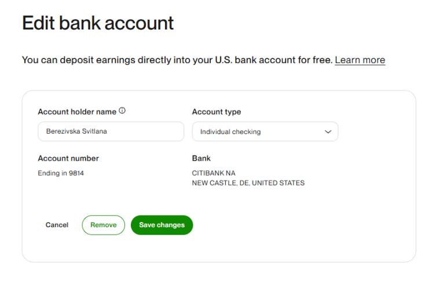436x296 pixels.
Task: Click the info icon beside Account holder name
Action: (x=122, y=110)
